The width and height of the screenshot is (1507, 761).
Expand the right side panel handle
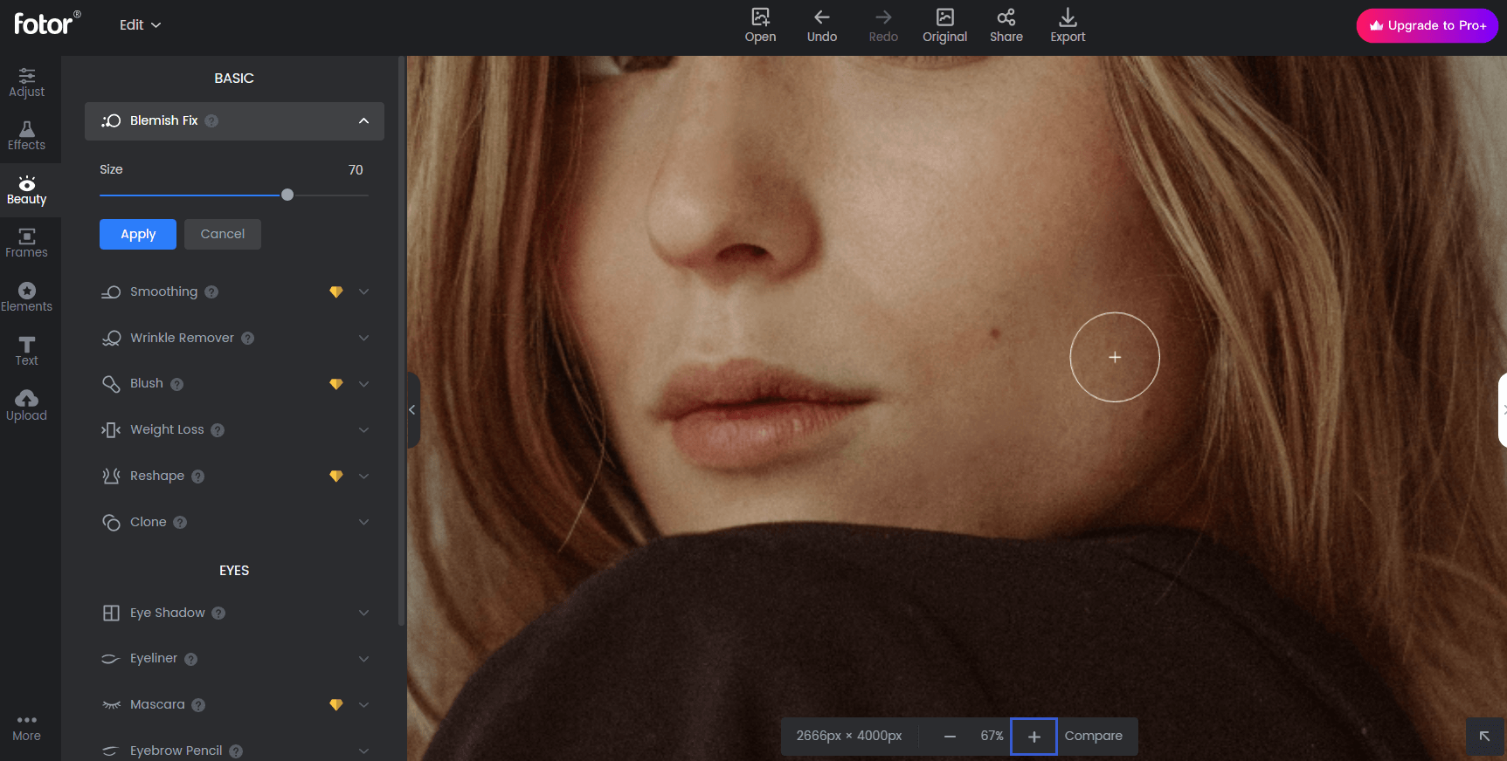click(1503, 409)
